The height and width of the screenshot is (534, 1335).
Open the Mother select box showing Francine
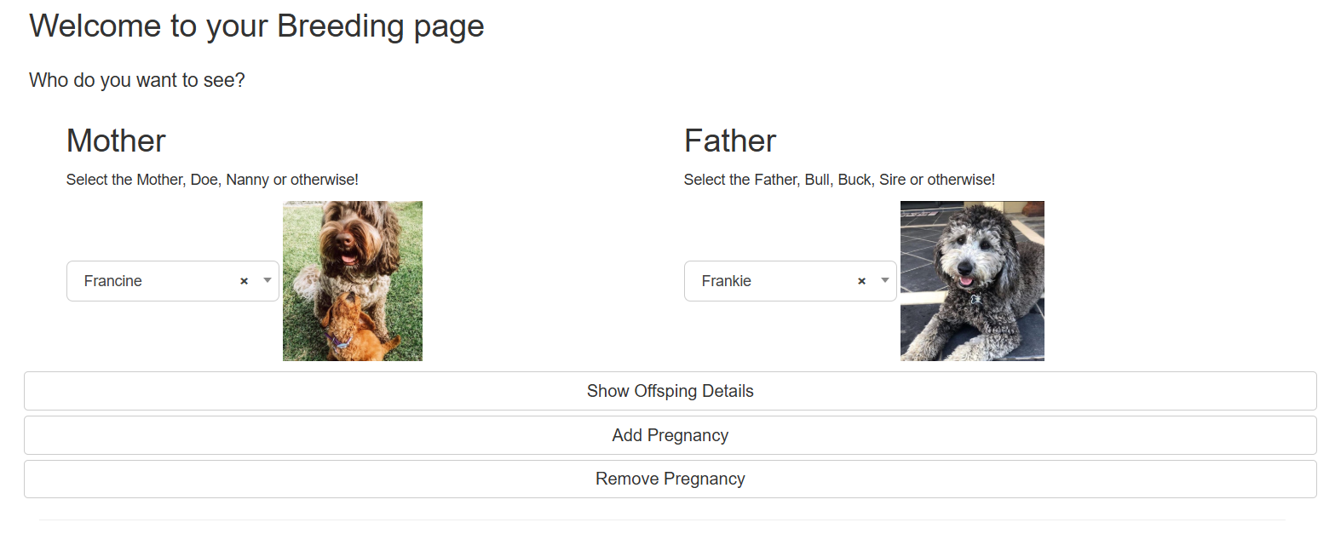(173, 281)
